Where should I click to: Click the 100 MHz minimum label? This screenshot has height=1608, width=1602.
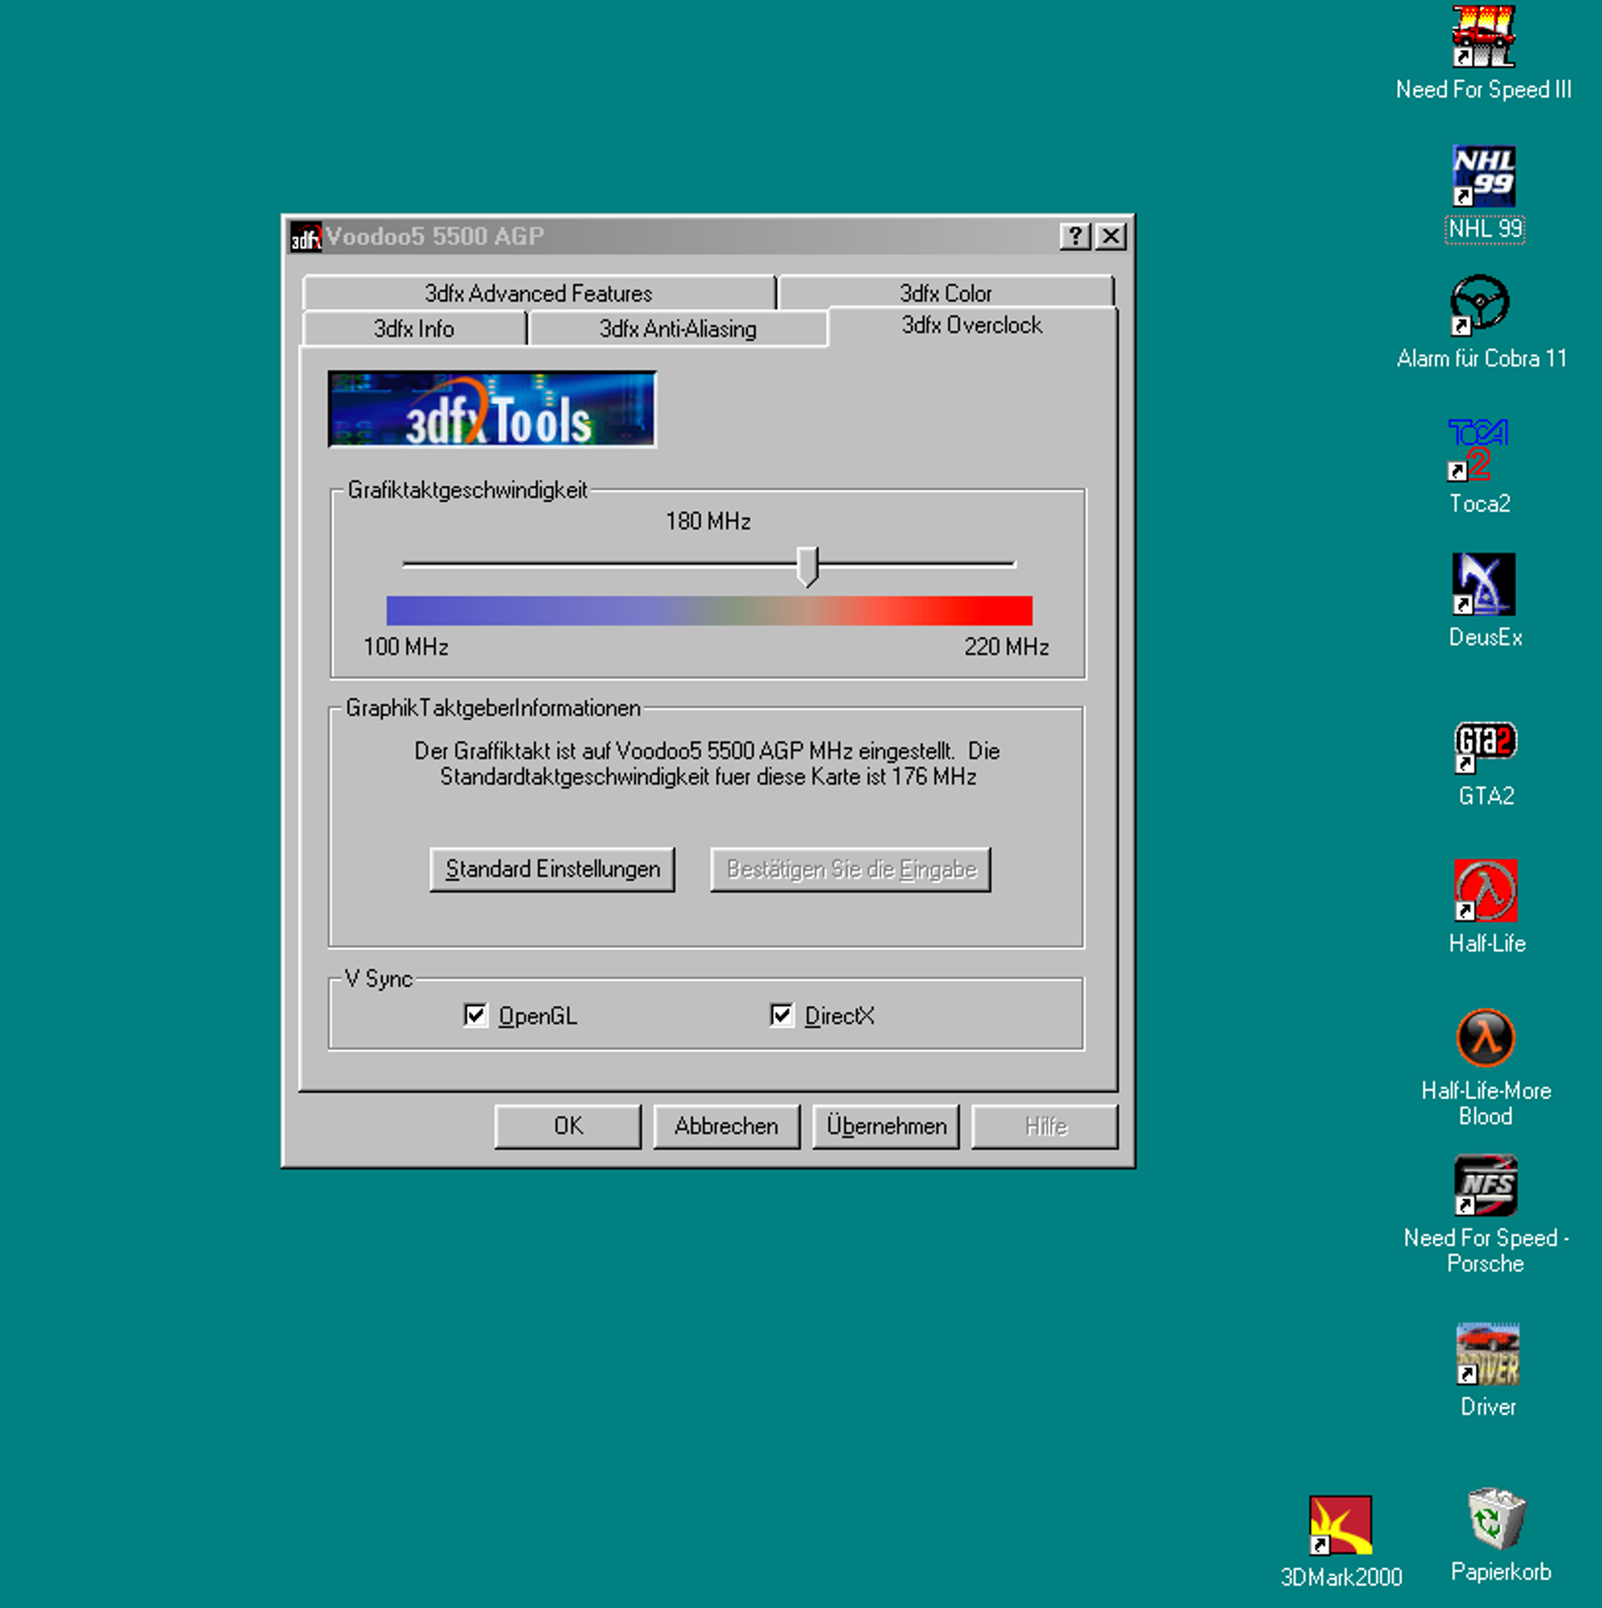click(405, 647)
